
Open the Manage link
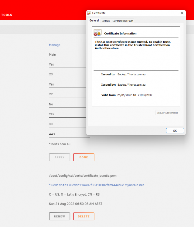(55, 45)
